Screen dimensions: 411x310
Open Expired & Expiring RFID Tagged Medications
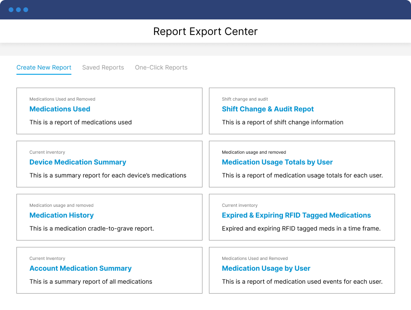296,215
